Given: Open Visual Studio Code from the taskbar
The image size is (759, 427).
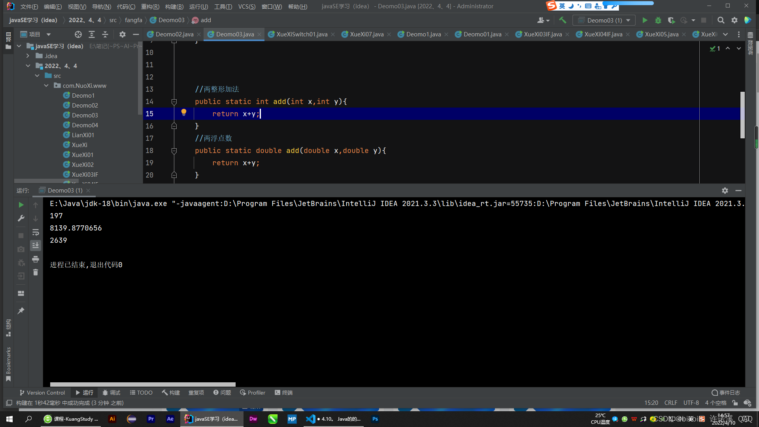Looking at the screenshot, I should tap(311, 419).
